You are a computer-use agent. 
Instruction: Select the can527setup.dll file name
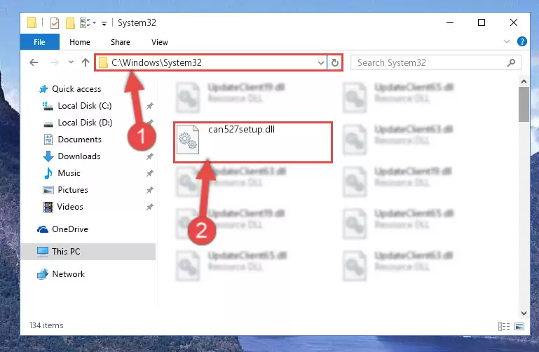[x=241, y=130]
